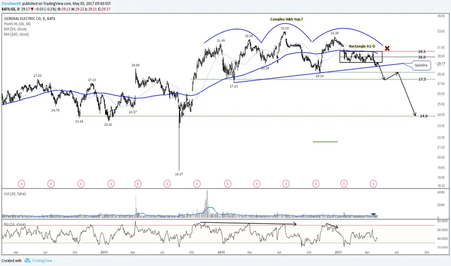Viewport: 451px width, 266px height.
Task: Click the TradingView cloud logo icon
Action: [27, 260]
